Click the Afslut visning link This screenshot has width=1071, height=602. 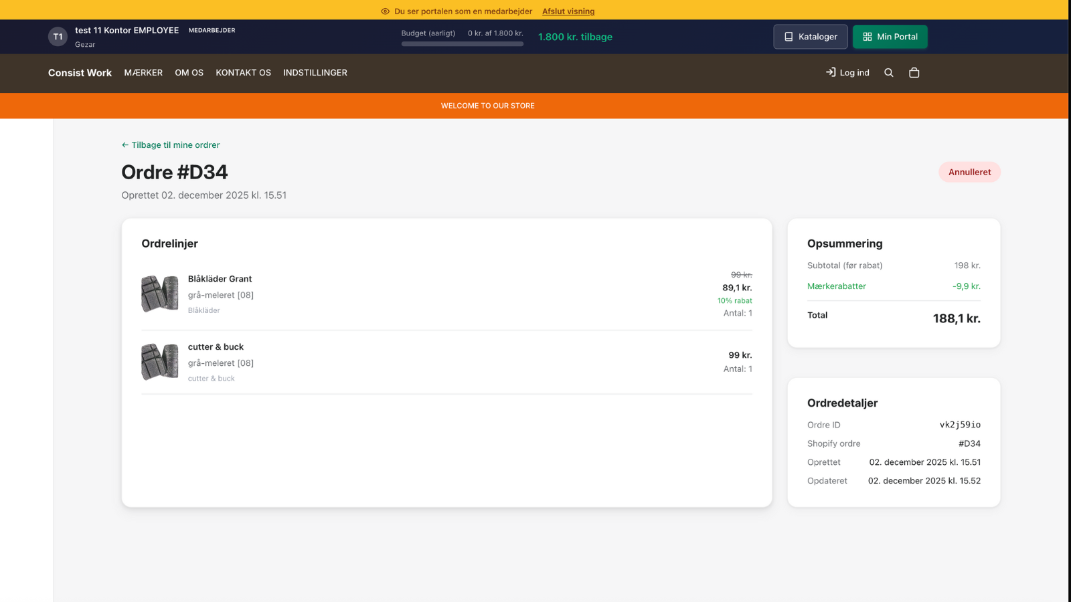(x=568, y=11)
